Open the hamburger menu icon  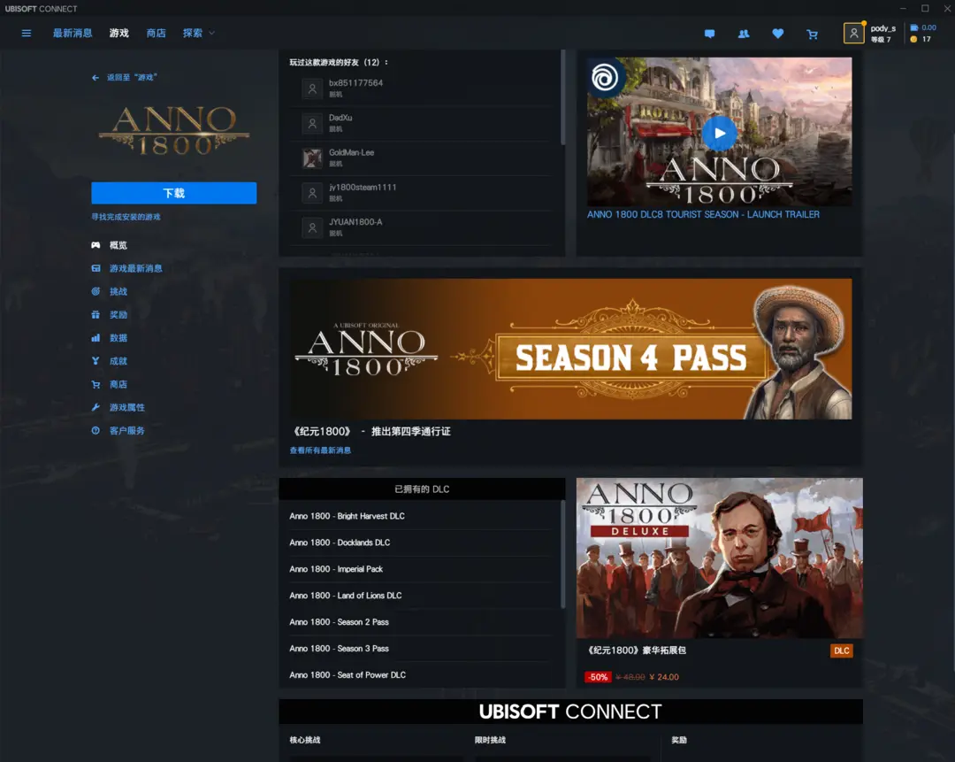click(x=27, y=33)
